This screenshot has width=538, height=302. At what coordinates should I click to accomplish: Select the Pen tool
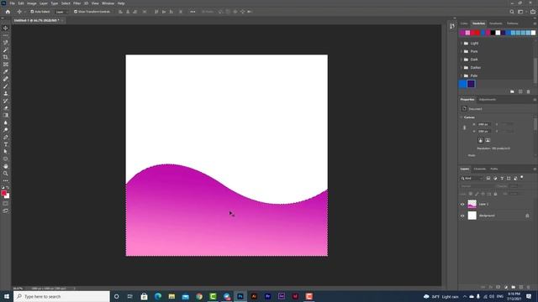click(6, 137)
